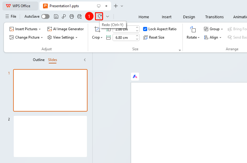
Task: Open Size group dialog launcher
Action: 180,50
